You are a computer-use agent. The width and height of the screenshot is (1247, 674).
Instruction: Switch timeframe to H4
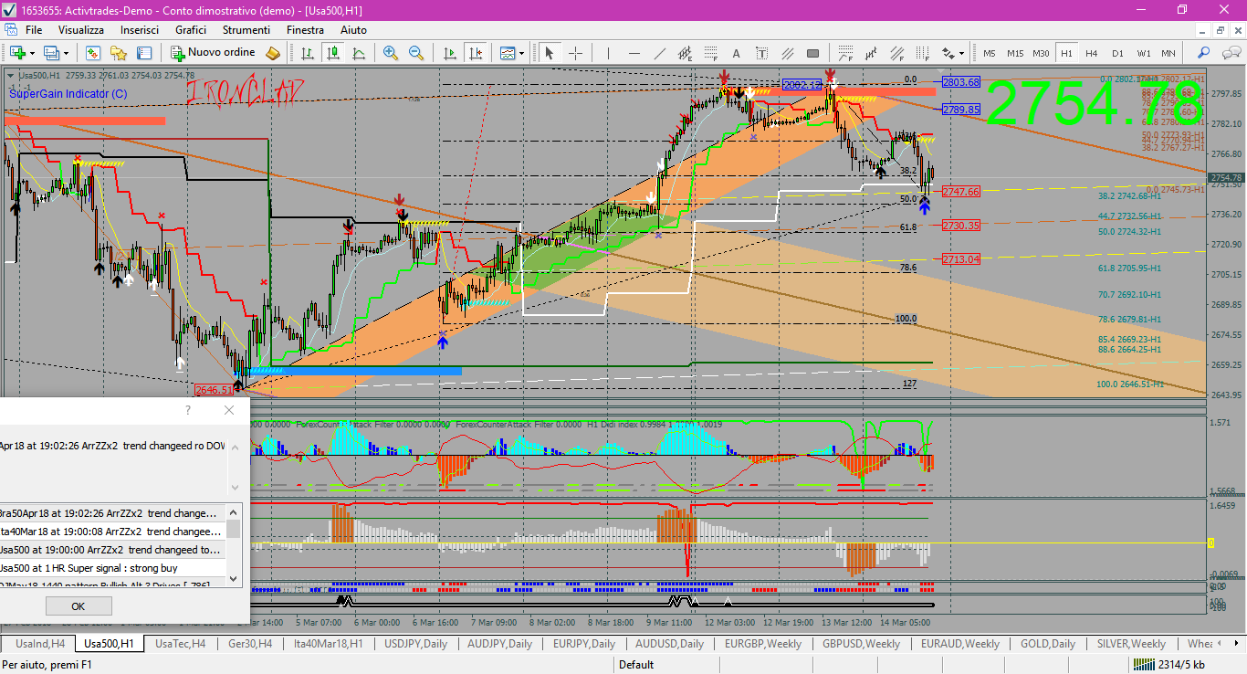click(1092, 53)
